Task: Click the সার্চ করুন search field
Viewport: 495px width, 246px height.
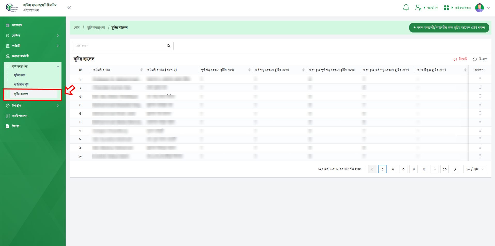Action: [x=120, y=46]
